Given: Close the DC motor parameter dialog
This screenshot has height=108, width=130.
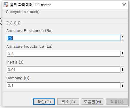Looking at the screenshot, I should click(x=124, y=5).
